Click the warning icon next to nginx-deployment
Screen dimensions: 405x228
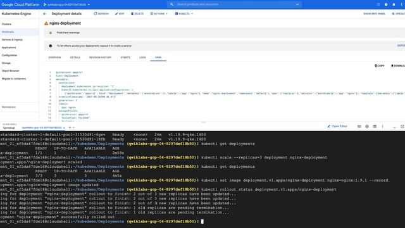pyautogui.click(x=46, y=23)
